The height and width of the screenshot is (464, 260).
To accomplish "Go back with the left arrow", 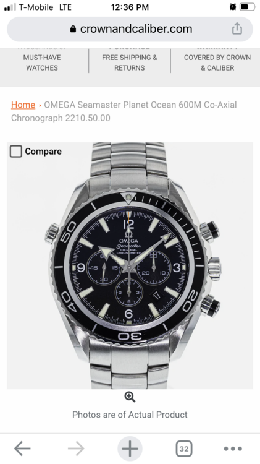I will pyautogui.click(x=22, y=449).
